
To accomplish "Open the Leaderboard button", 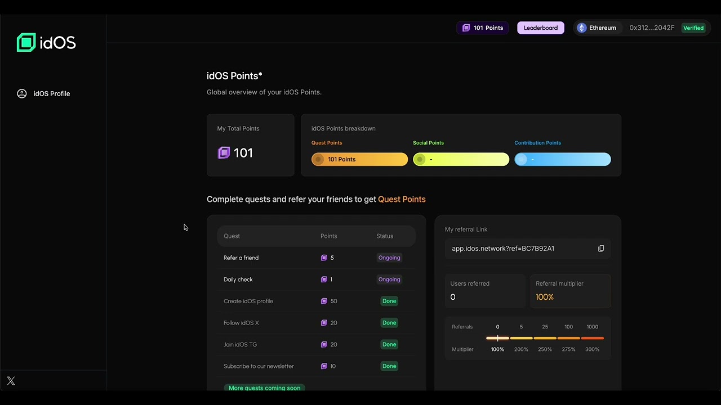I will [541, 28].
